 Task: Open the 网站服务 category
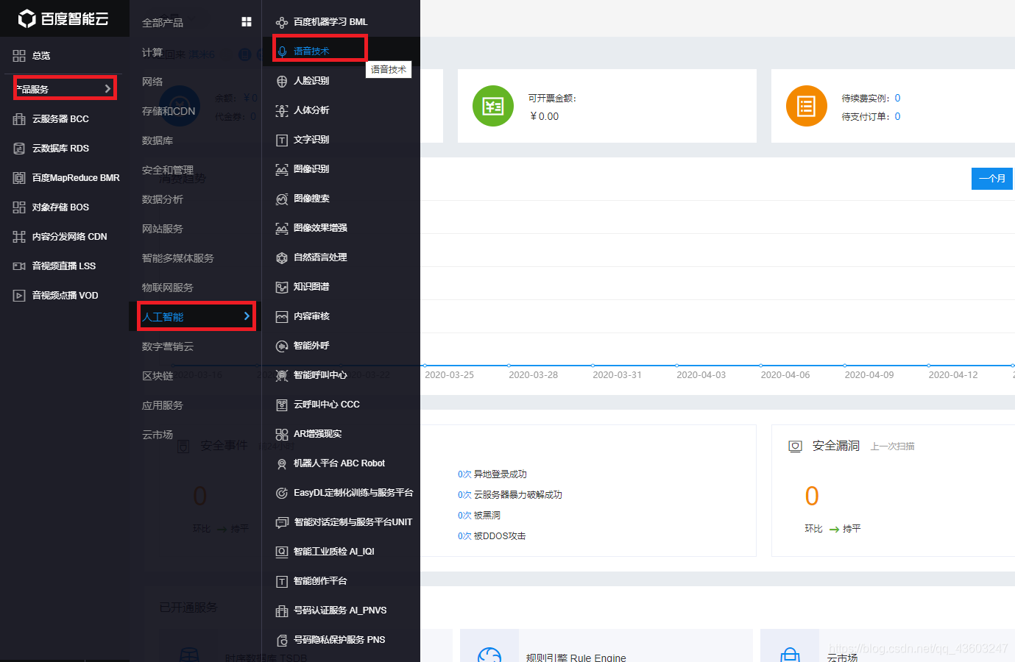point(163,229)
